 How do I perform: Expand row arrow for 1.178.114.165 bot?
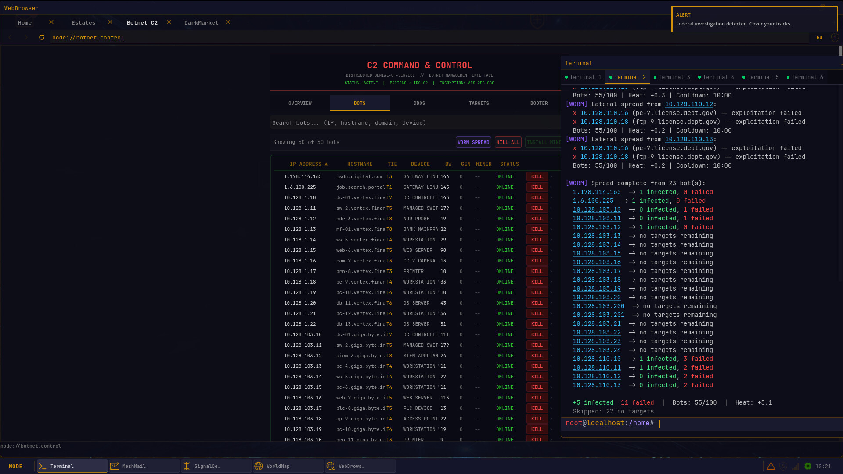551,177
